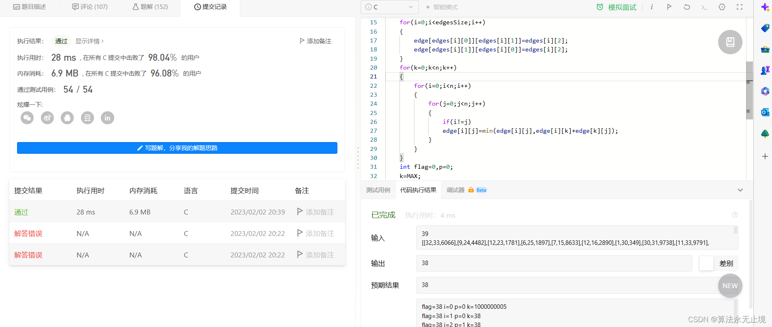
Task: Open the Games chess sidebar icon
Action: (765, 70)
